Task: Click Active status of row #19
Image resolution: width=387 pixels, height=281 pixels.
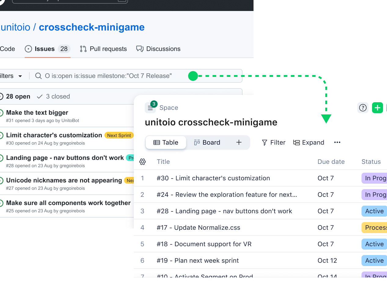Action: pyautogui.click(x=374, y=261)
